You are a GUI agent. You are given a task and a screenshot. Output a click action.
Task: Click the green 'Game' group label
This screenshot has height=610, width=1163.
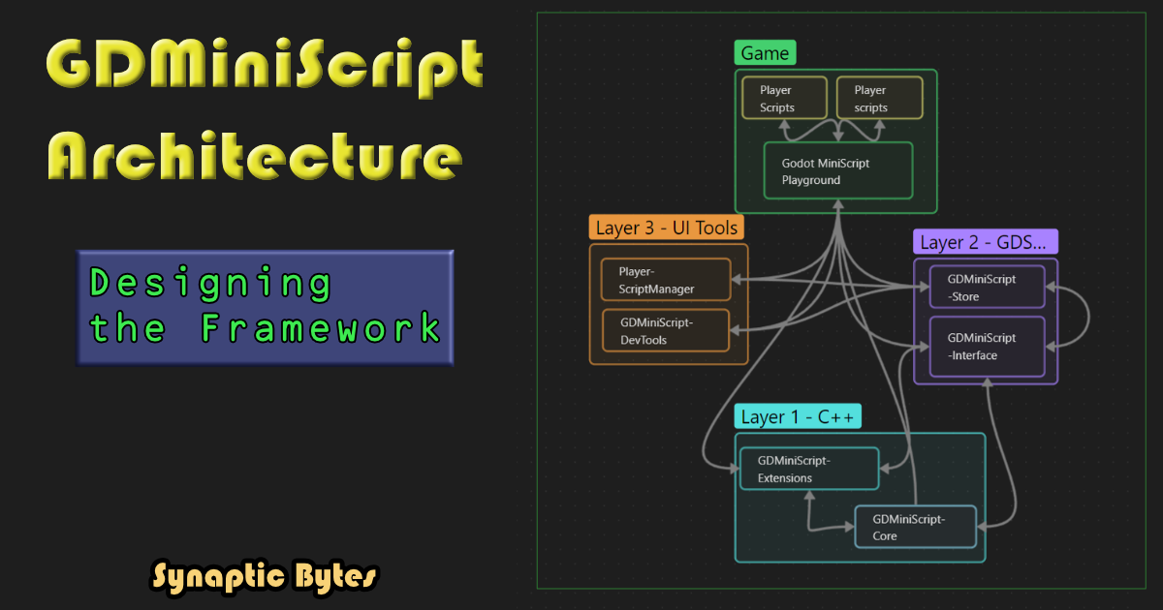pyautogui.click(x=766, y=53)
